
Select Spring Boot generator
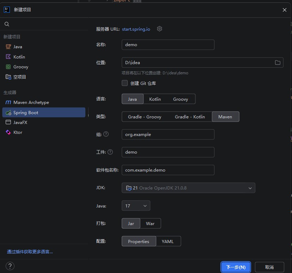(x=44, y=112)
